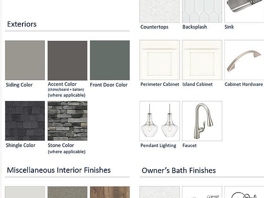This screenshot has height=198, width=264.
Task: Click the Miscellaneous Interior Finishes heading
Action: tap(59, 170)
